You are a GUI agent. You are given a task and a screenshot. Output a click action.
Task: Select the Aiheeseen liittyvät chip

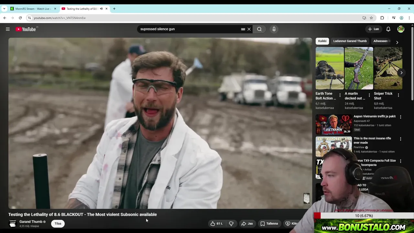point(382,41)
